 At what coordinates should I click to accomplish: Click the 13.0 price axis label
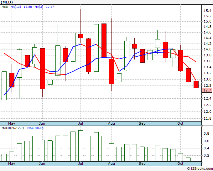[207, 79]
